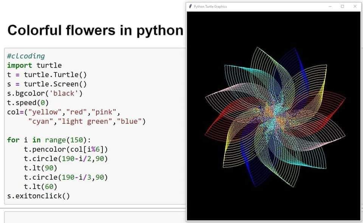Click the feather icon in Turtle Graphics title bar
This screenshot has height=223, width=363.
pos(191,6)
